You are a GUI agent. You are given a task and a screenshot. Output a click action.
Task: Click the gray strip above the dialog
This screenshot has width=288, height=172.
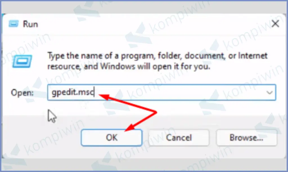pos(144,7)
